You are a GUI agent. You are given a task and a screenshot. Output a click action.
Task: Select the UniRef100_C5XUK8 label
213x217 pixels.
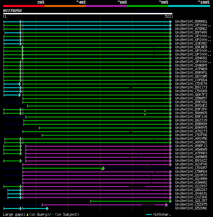(191, 91)
